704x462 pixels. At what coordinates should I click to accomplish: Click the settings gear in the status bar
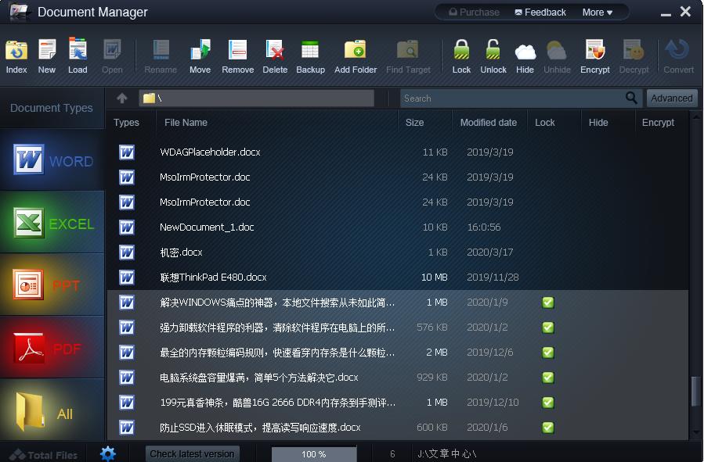click(x=107, y=453)
